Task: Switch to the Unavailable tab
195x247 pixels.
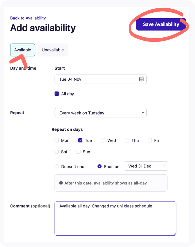Action: coord(53,50)
